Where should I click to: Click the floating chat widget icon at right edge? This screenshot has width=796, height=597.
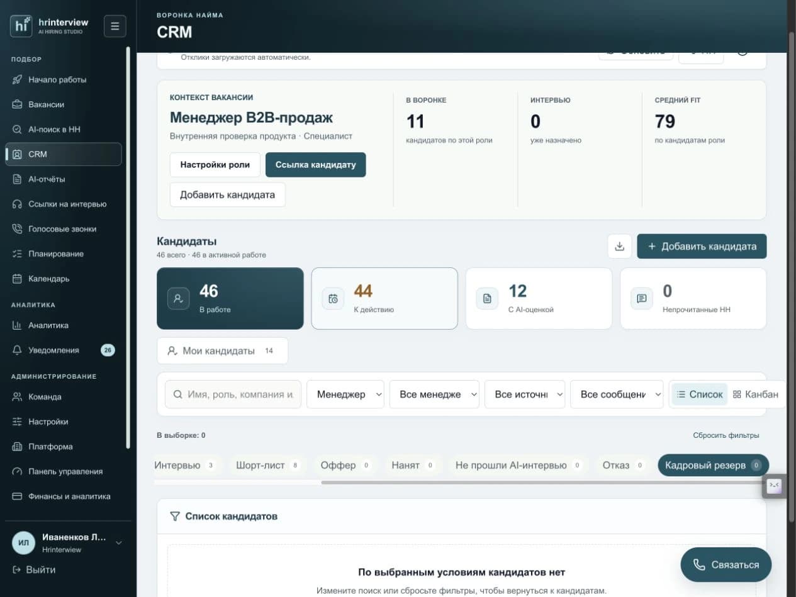[774, 486]
